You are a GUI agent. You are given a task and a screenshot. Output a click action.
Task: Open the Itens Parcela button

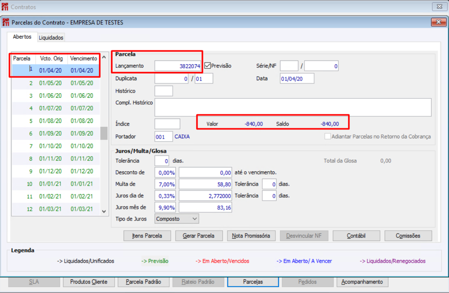pyautogui.click(x=147, y=236)
